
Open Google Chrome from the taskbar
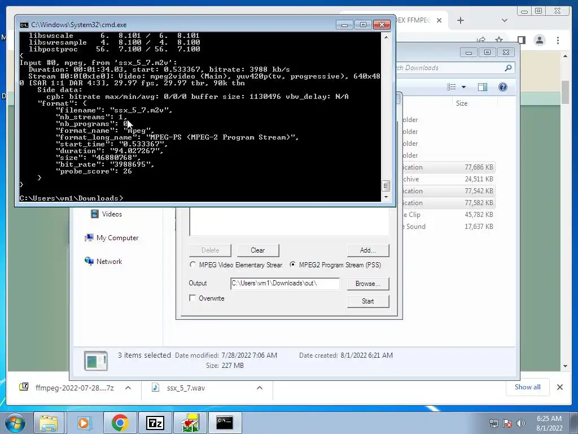coord(120,423)
